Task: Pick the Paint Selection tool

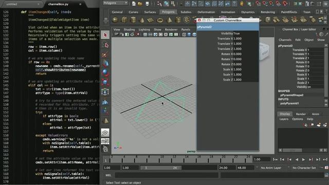Action: 105,54
